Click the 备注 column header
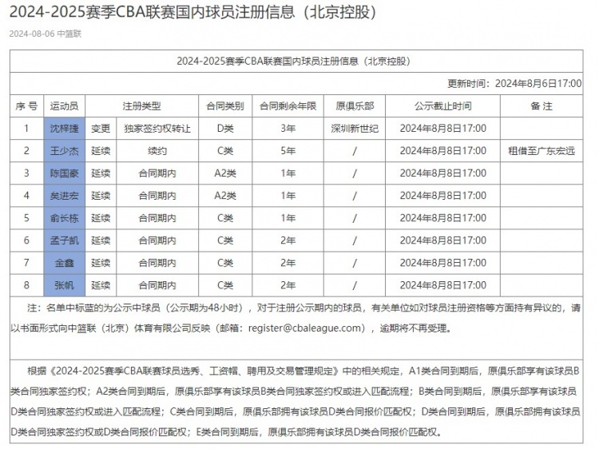Screen dimensions: 599x449 (541, 105)
